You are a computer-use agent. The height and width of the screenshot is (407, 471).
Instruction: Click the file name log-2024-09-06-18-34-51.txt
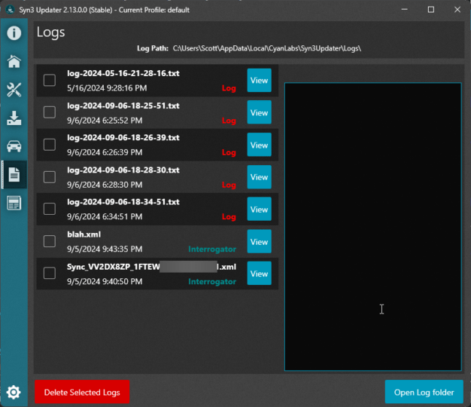pyautogui.click(x=123, y=202)
